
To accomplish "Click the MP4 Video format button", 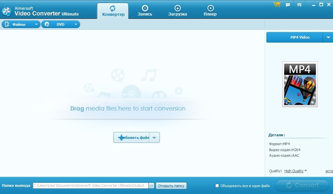I will tap(294, 37).
